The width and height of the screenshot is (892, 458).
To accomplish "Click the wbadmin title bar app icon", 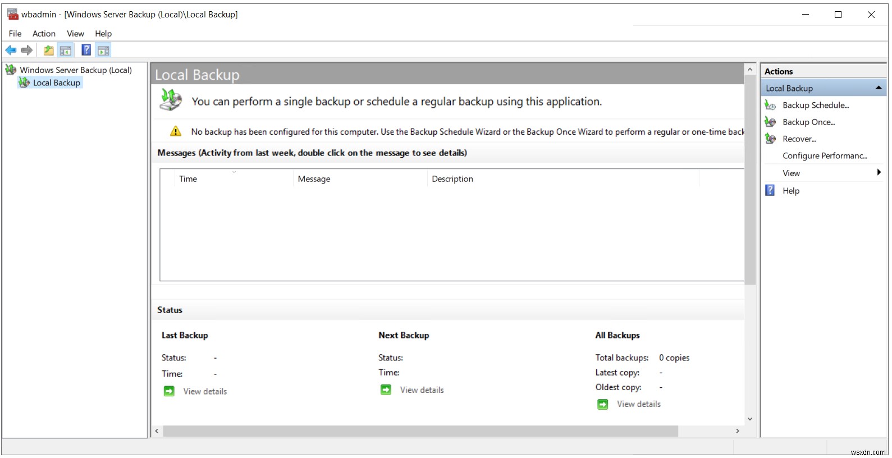I will click(13, 14).
